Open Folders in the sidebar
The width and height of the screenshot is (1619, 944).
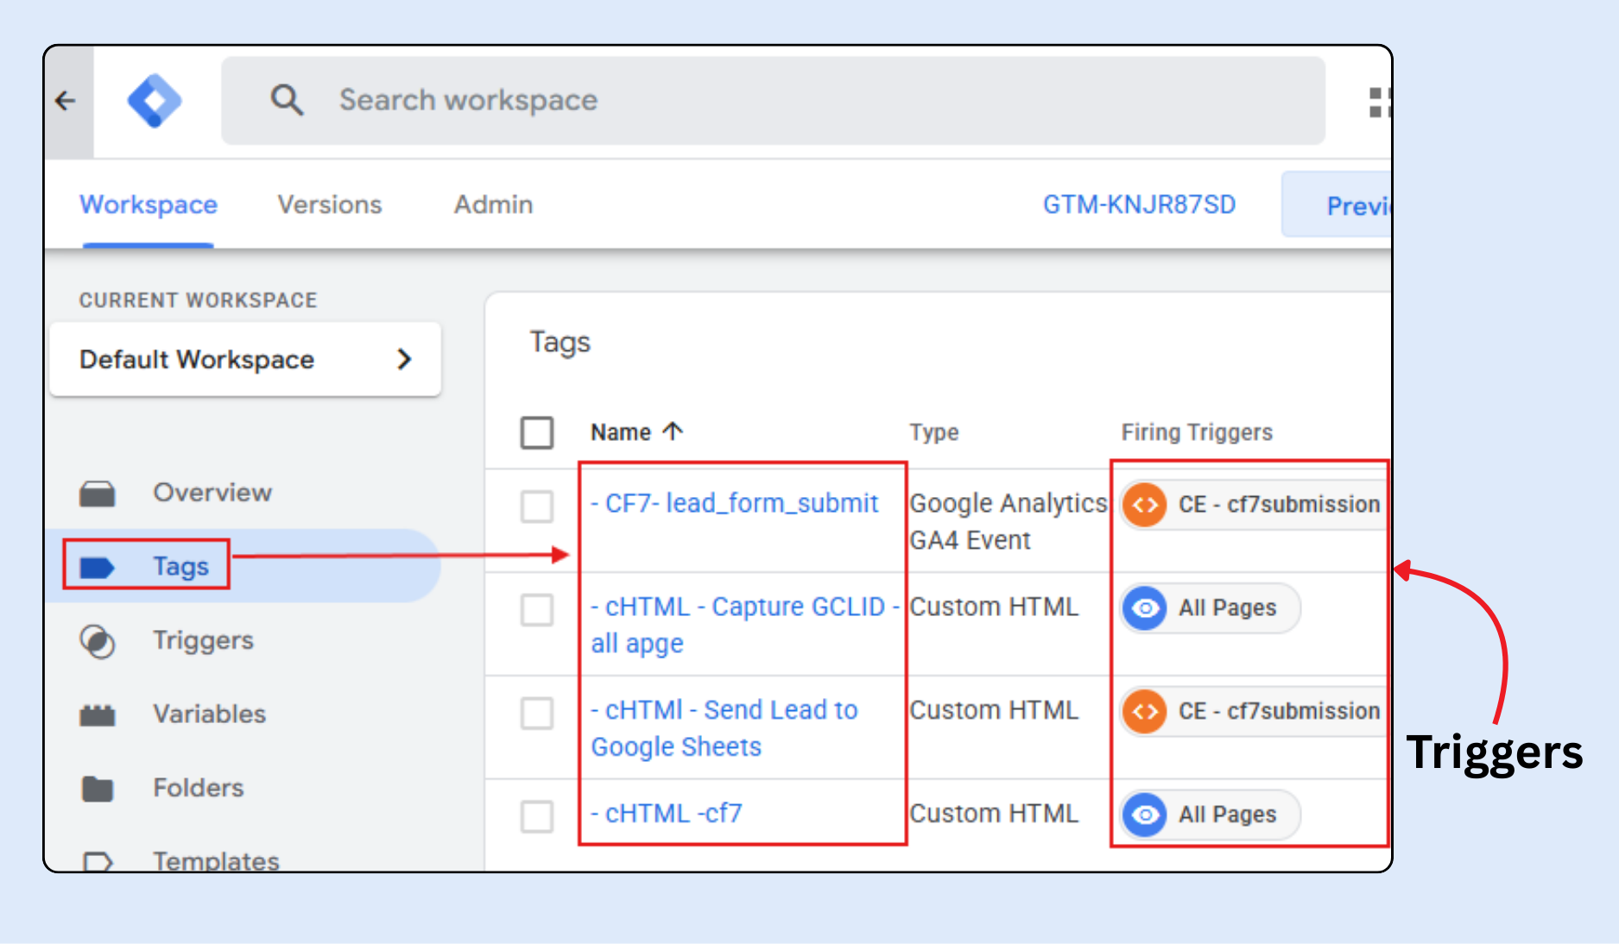pos(198,788)
